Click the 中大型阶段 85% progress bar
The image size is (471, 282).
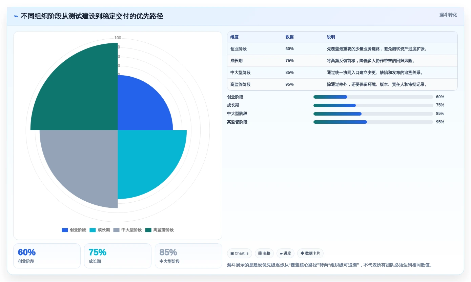[373, 114]
